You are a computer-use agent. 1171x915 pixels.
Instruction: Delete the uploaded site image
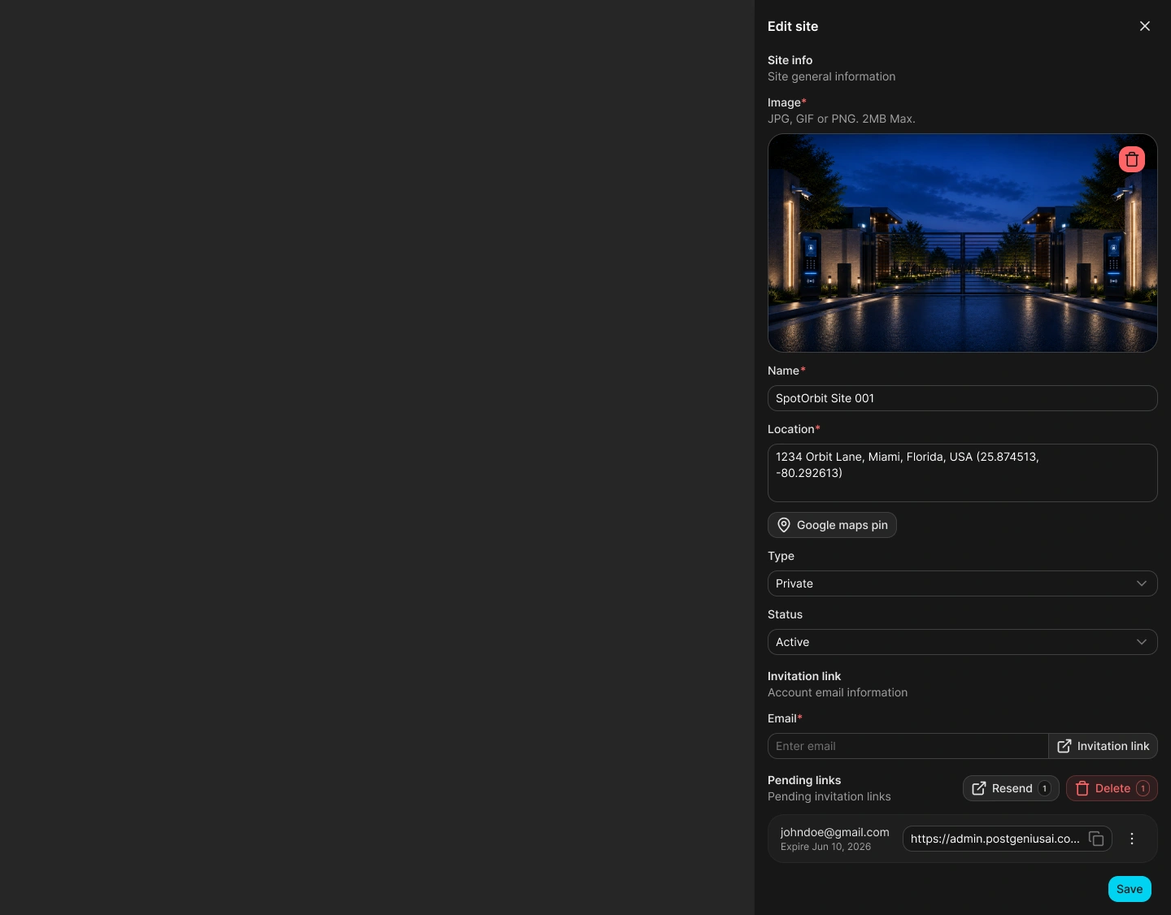(x=1132, y=159)
